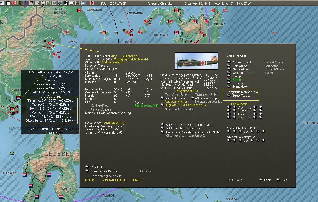Click the '3rd Air Division' attached-to link

point(112,63)
